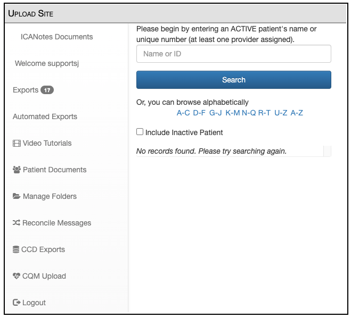The width and height of the screenshot is (351, 318).
Task: Click the people icon beside Patient Documents
Action: pos(17,170)
